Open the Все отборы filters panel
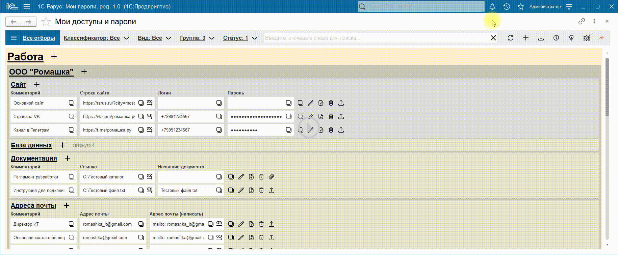This screenshot has width=618, height=255. pos(33,38)
